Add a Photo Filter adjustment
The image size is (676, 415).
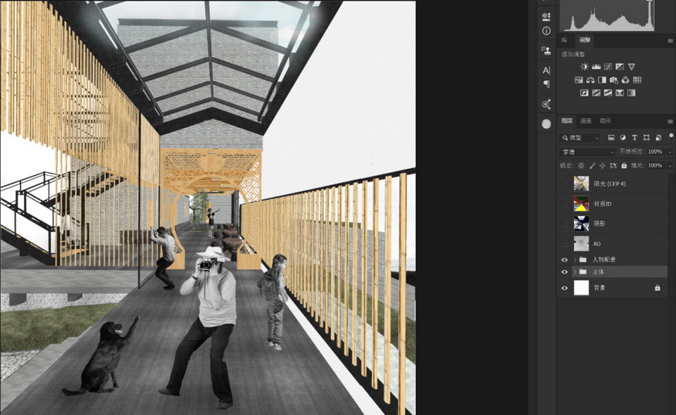click(x=614, y=79)
